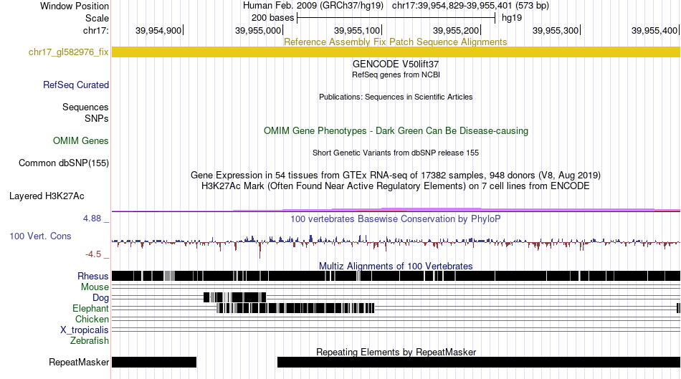
Task: Click the chr17_gl582976_fix track label
Action: click(68, 52)
